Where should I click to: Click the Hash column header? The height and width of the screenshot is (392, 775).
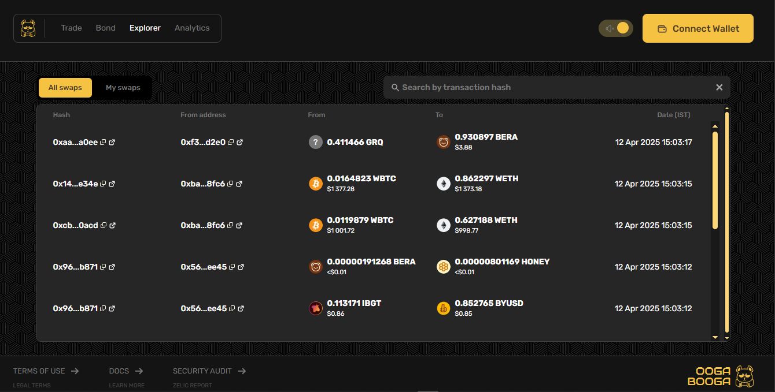(x=61, y=115)
